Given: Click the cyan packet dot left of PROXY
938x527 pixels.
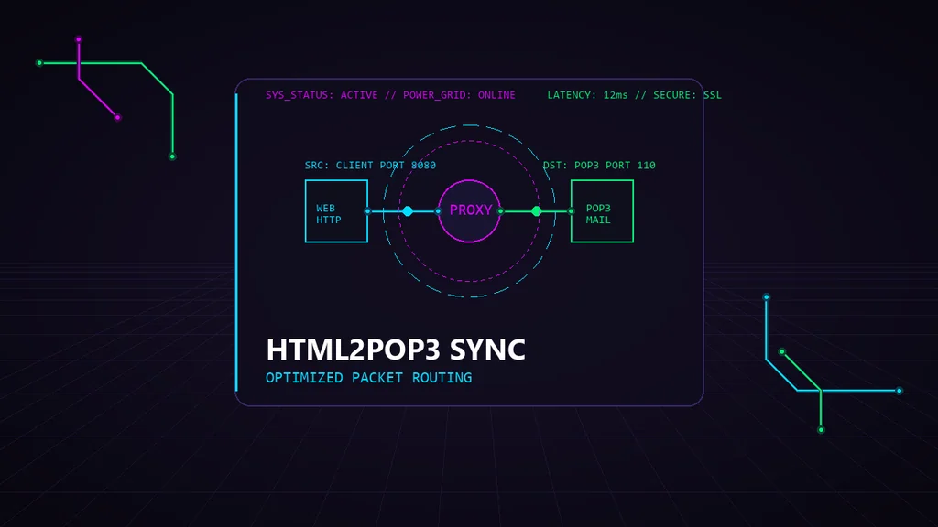Looking at the screenshot, I should click(x=408, y=211).
